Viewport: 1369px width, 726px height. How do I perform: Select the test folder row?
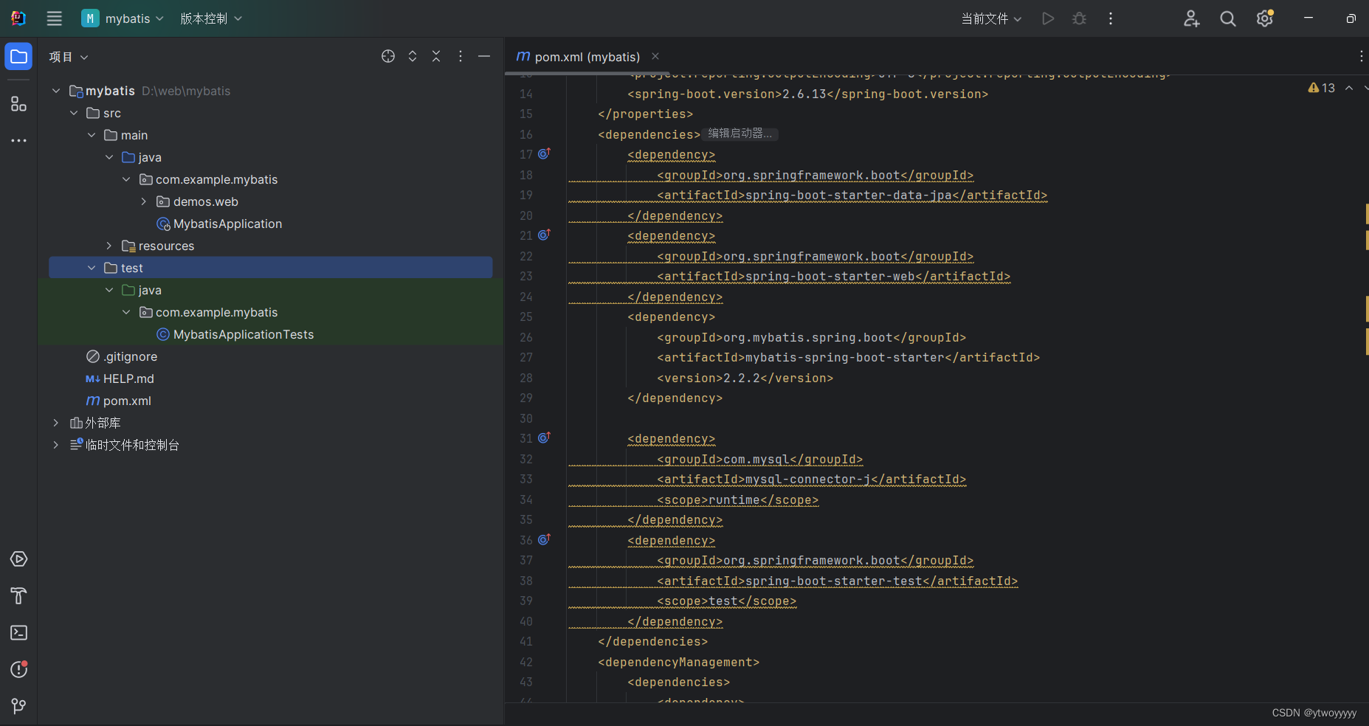(x=270, y=268)
